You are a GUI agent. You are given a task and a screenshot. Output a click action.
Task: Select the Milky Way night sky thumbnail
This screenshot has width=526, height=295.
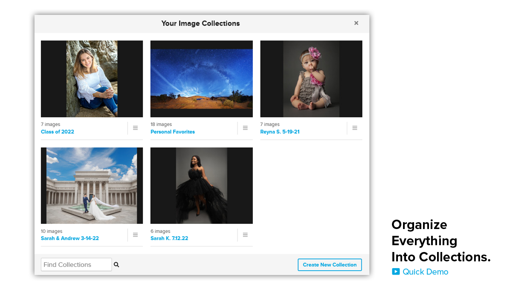[x=202, y=79]
